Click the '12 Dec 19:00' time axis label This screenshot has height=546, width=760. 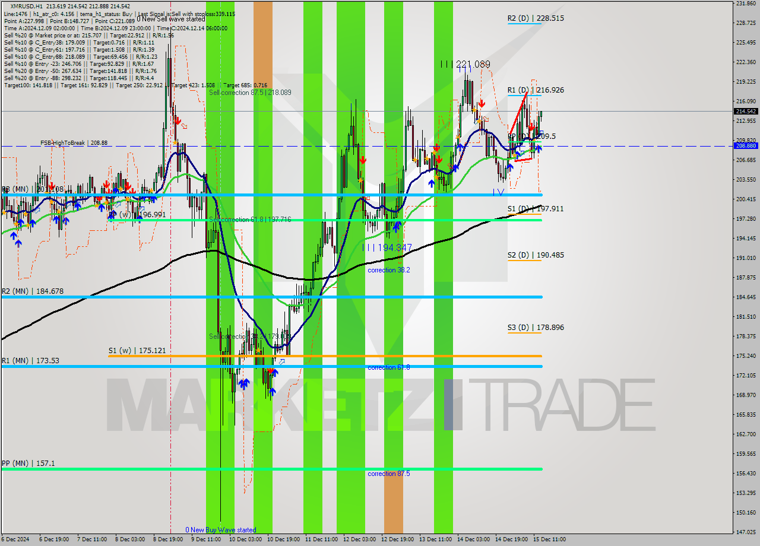(x=397, y=539)
